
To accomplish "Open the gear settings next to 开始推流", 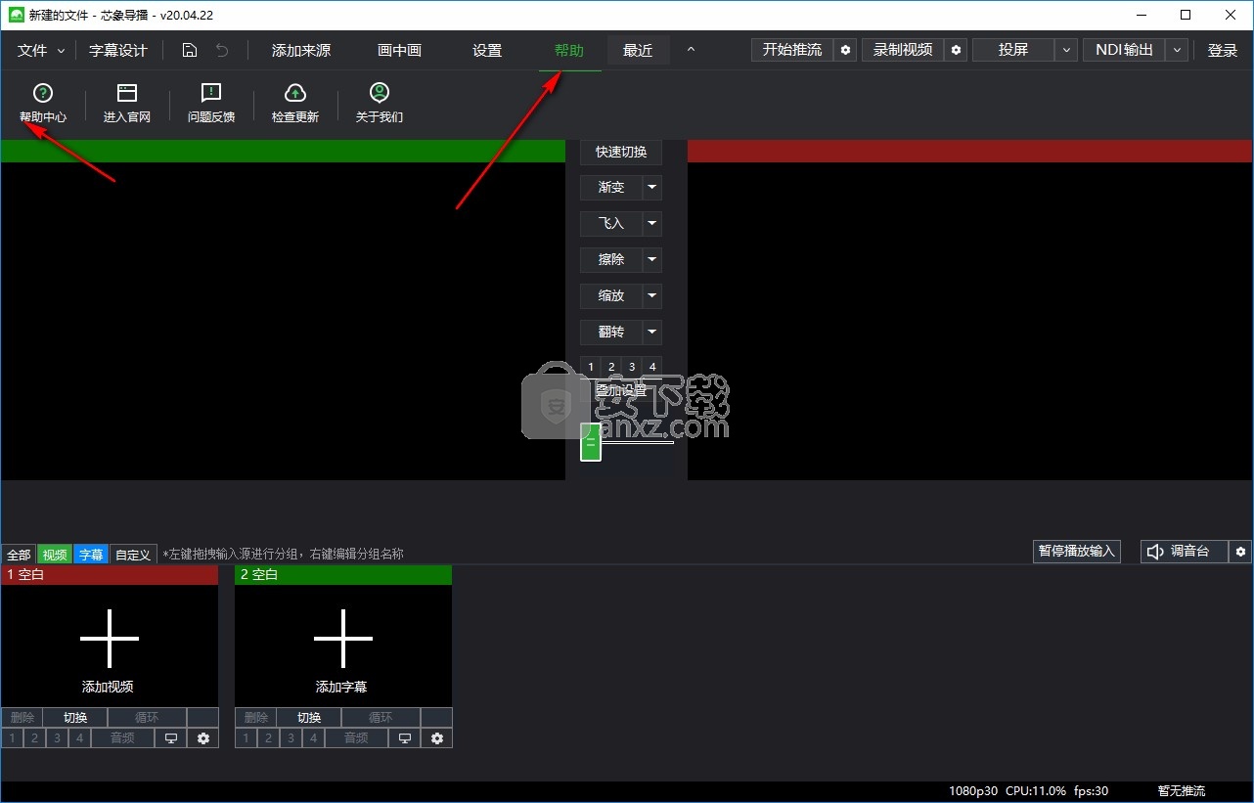I will (846, 50).
